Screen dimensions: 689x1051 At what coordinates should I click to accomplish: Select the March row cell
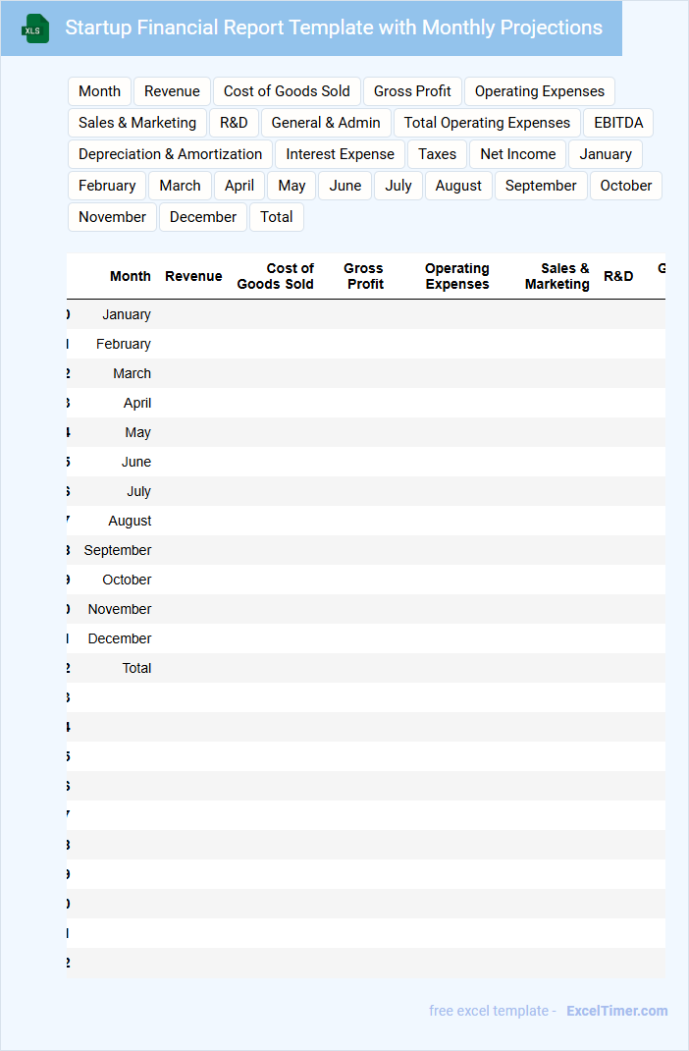[132, 373]
